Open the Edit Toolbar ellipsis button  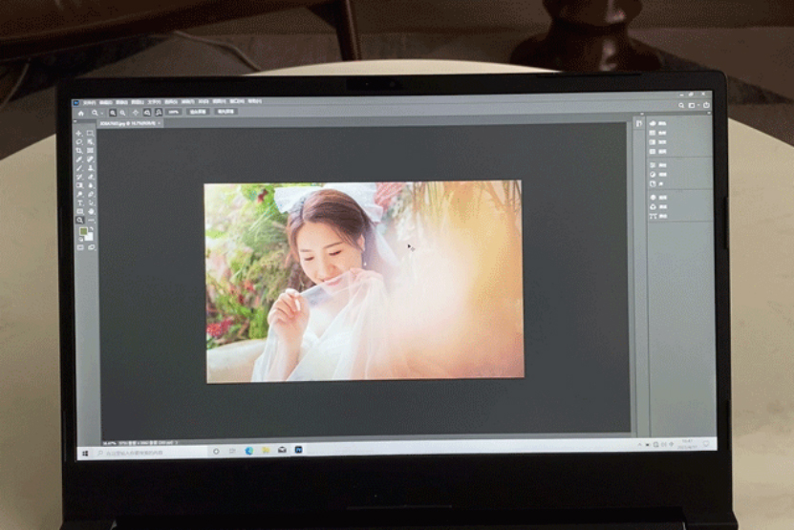tap(91, 220)
